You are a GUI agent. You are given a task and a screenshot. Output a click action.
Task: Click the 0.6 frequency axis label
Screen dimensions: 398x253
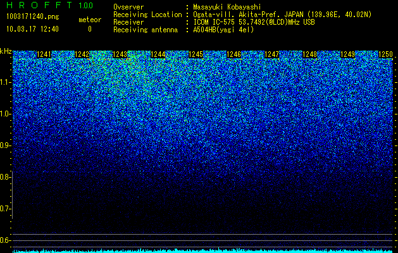5,240
